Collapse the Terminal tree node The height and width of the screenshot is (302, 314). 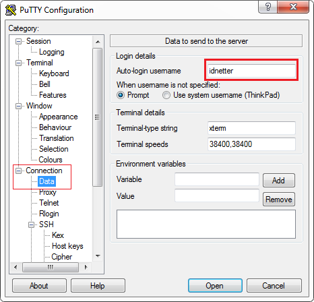point(18,63)
